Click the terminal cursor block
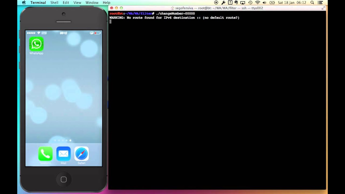The width and height of the screenshot is (345, 194). [x=111, y=22]
